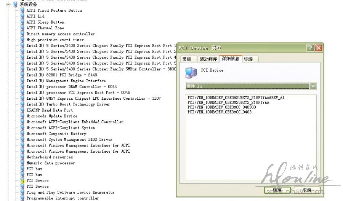
Task: Click the yellow warning PCI Device icon
Action: click(x=22, y=181)
